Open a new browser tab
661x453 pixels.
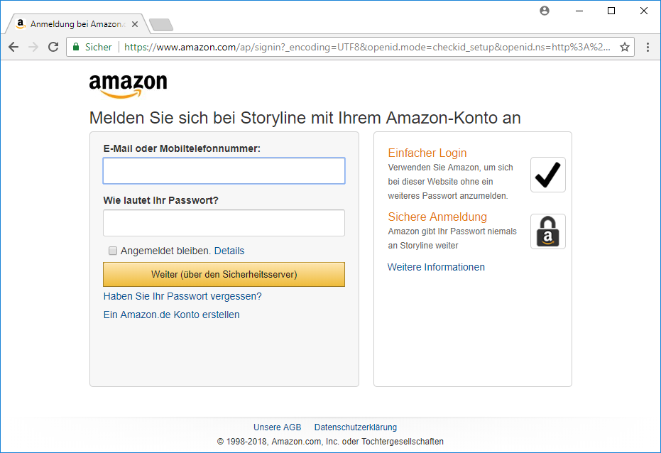click(x=161, y=25)
